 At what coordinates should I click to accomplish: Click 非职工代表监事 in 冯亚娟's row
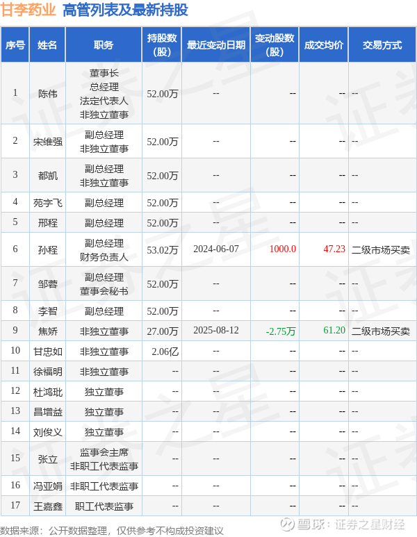click(x=104, y=486)
